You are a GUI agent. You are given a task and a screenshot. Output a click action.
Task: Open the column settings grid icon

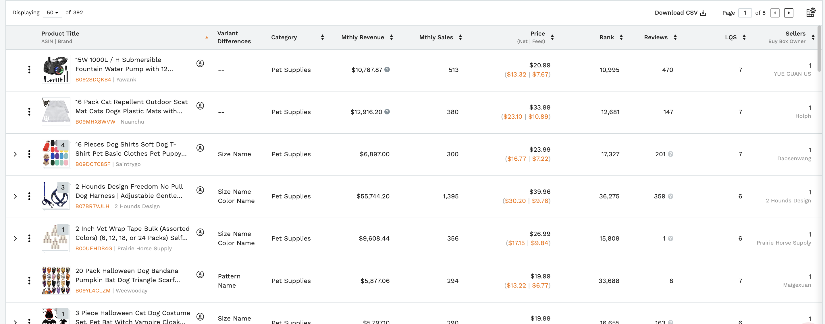pyautogui.click(x=811, y=12)
